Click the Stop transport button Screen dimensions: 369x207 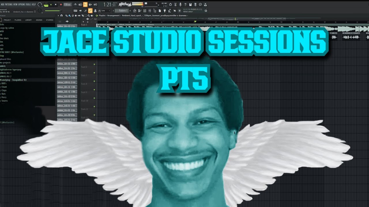[x=56, y=5]
